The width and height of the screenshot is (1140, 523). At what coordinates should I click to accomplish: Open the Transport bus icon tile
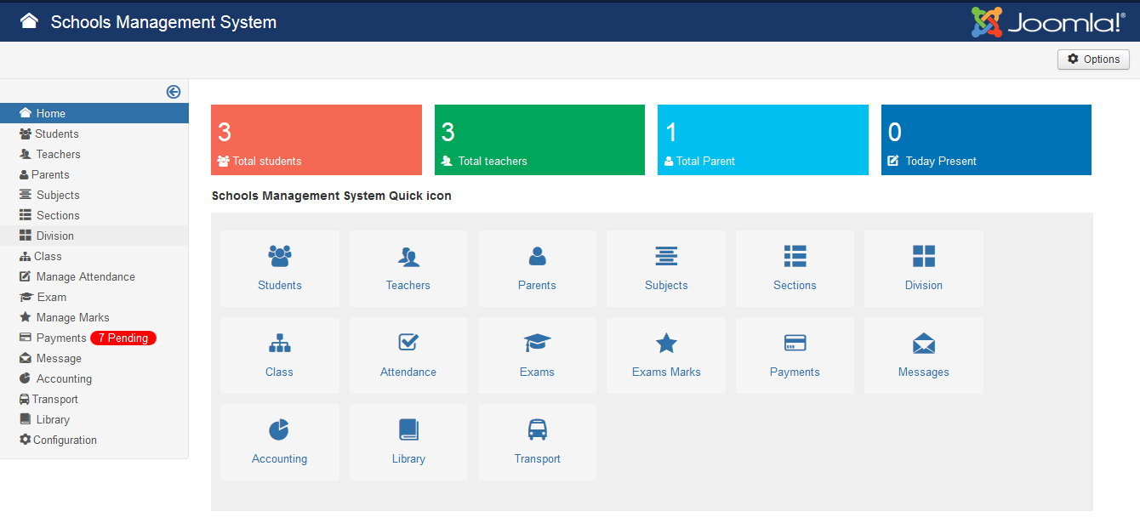click(x=537, y=442)
